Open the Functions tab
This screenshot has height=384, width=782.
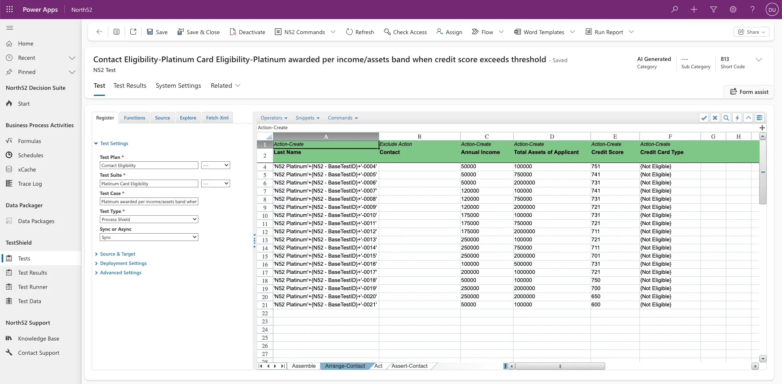(x=134, y=118)
